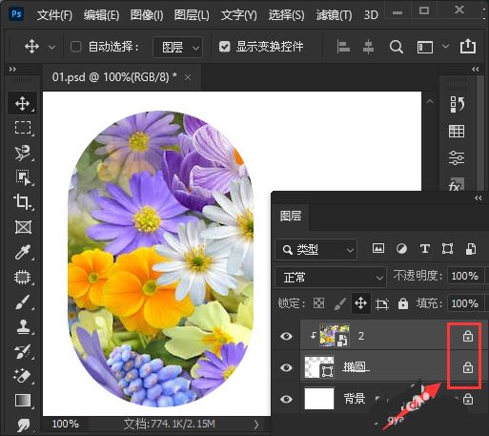The width and height of the screenshot is (489, 436).
Task: Expand the toolbox double arrow
Action: point(12,70)
